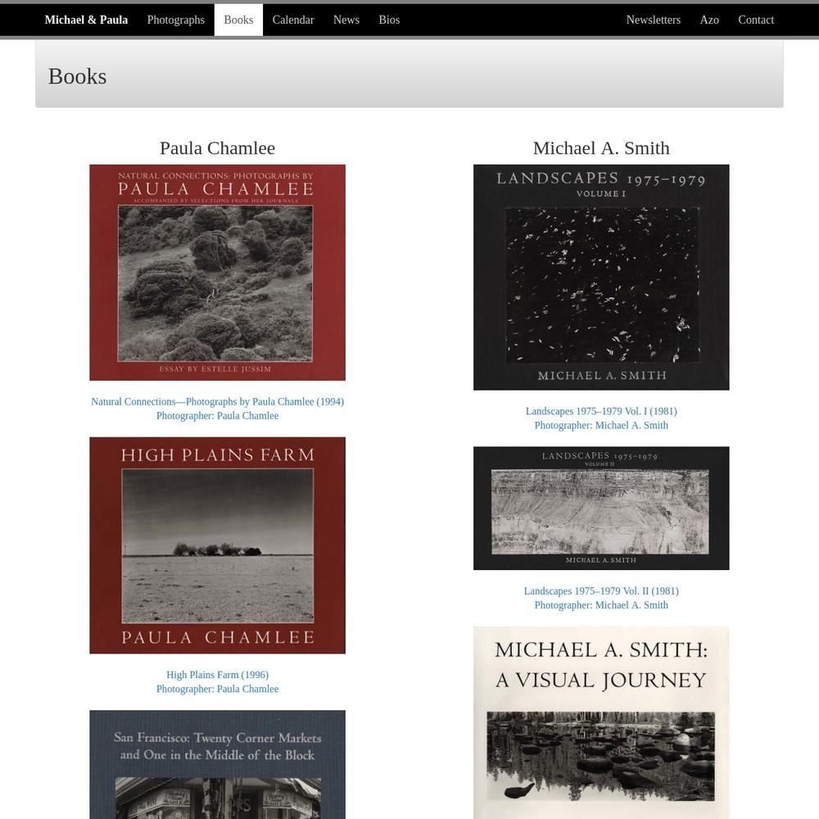Image resolution: width=819 pixels, height=819 pixels.
Task: Click the Landscapes Volume II book cover
Action: pos(601,509)
